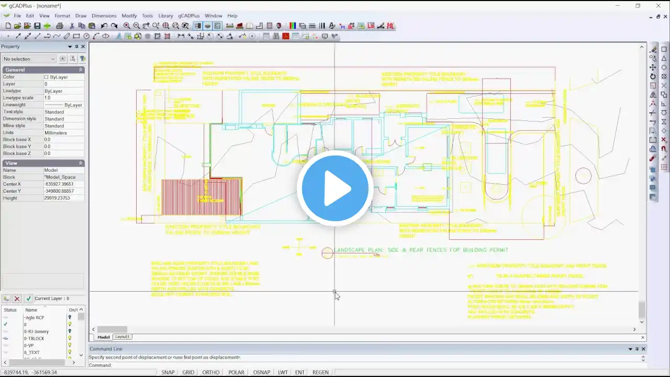The width and height of the screenshot is (670, 377).
Task: Toggle OSNAP in the status bar
Action: (262, 372)
